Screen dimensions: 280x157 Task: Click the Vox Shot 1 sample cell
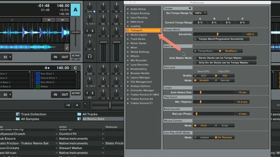[x=56, y=74]
